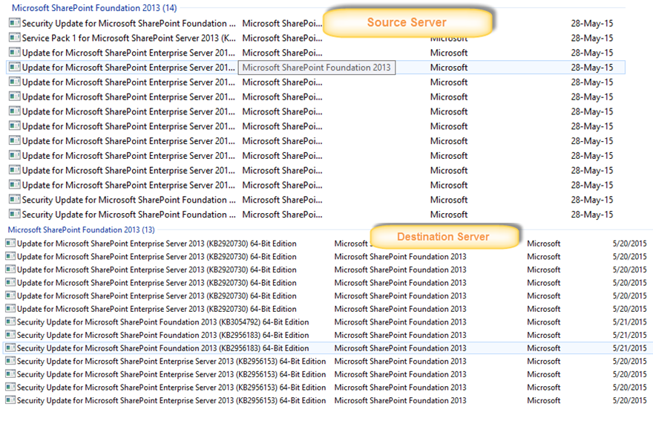Click the 5/21/2015 date in the highlighted KB2956183 row
Screen dimensions: 653x421
coord(629,348)
